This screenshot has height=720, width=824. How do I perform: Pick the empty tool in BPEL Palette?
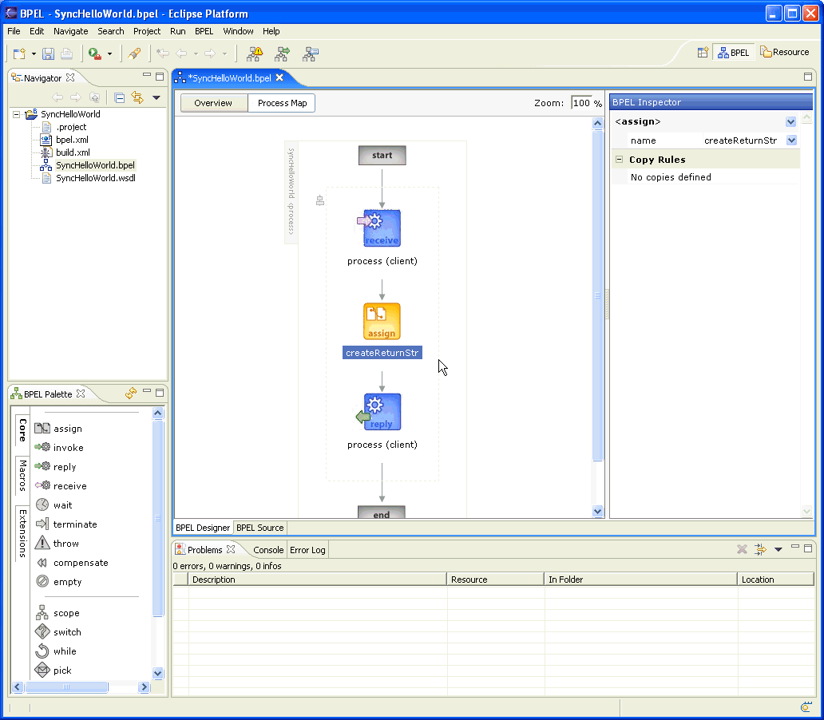click(59, 581)
